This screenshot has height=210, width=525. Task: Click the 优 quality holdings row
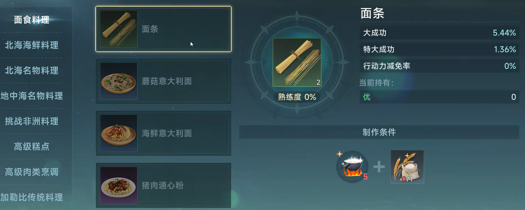(x=440, y=97)
